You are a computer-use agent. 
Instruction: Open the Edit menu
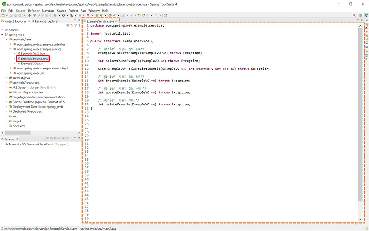(11, 11)
